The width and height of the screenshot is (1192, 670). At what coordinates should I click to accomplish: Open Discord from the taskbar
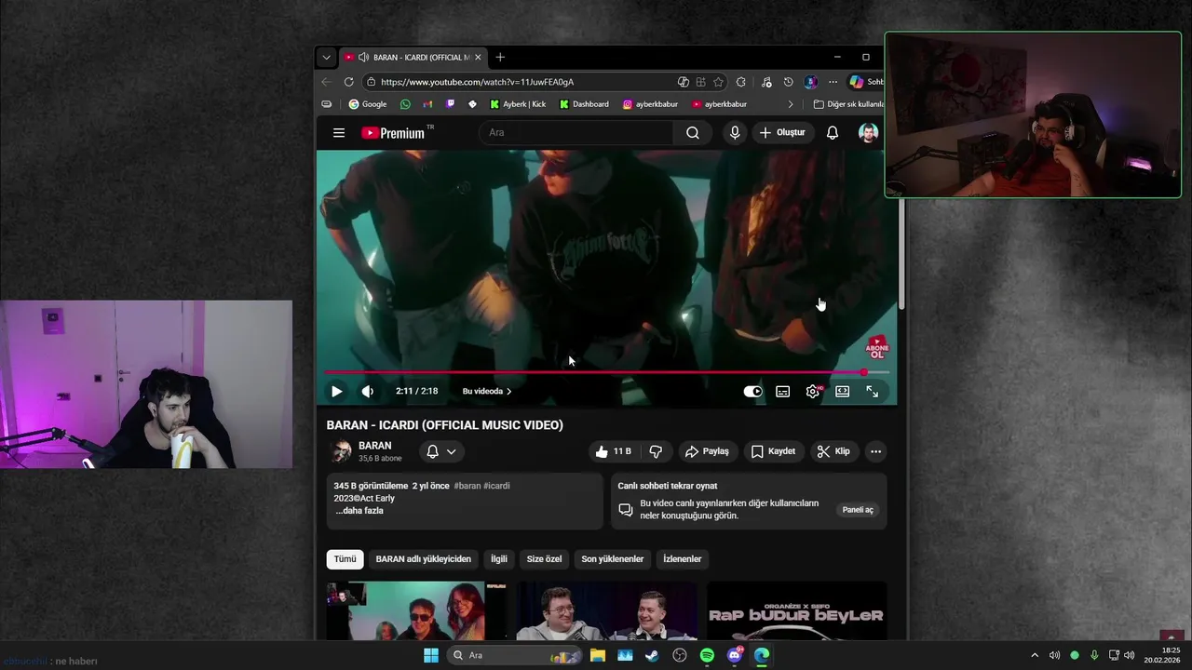click(x=735, y=655)
